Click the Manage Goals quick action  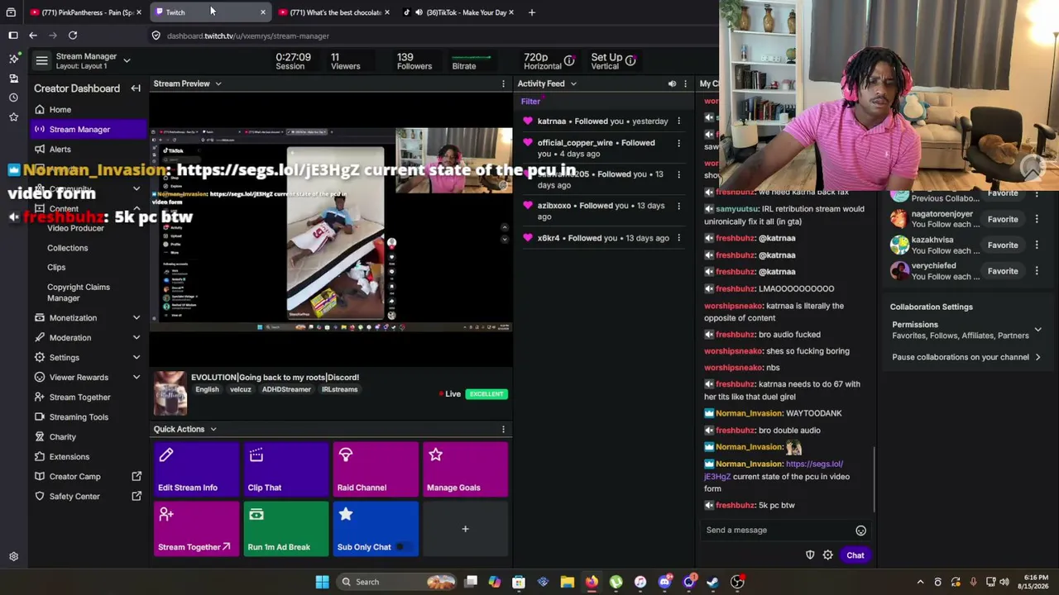pyautogui.click(x=466, y=470)
